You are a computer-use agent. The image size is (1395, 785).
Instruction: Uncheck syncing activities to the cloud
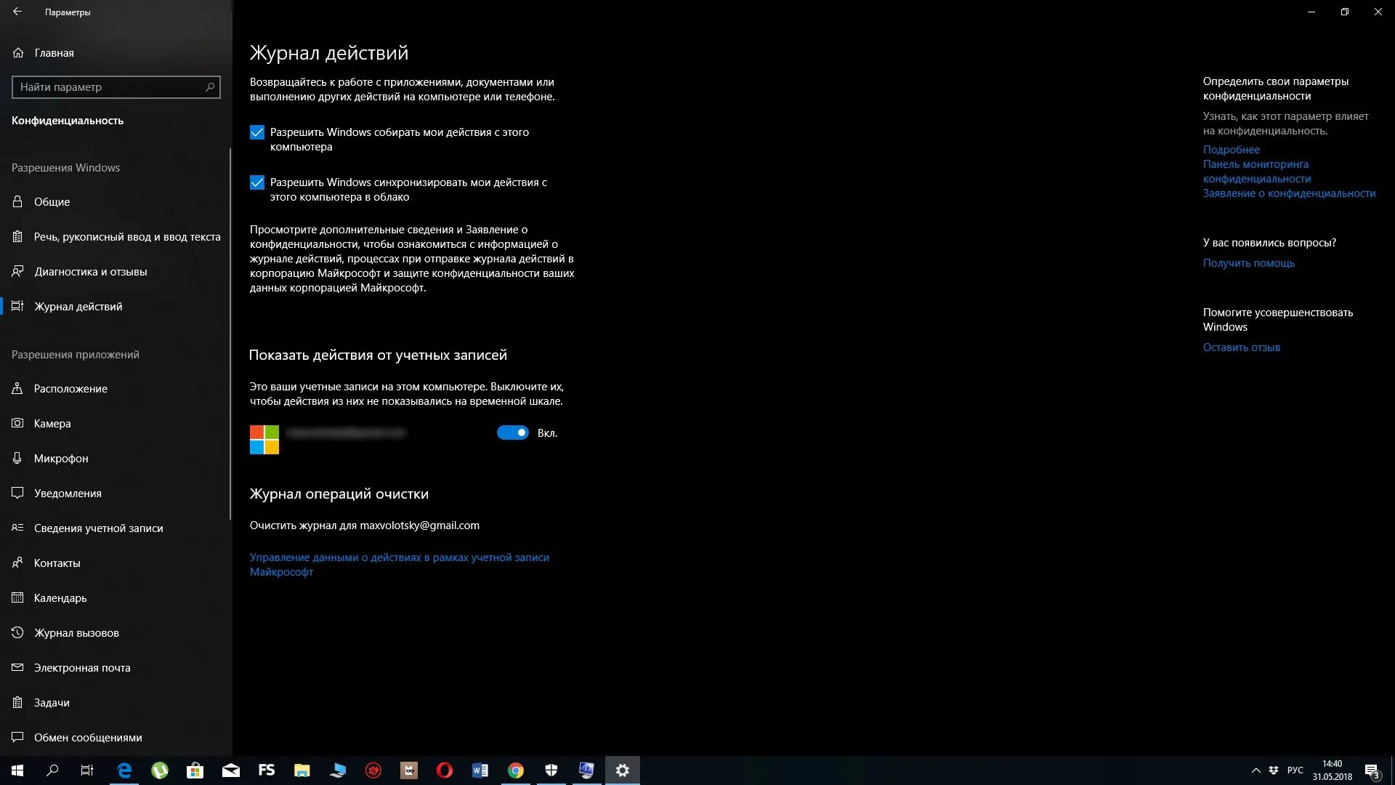tap(257, 182)
